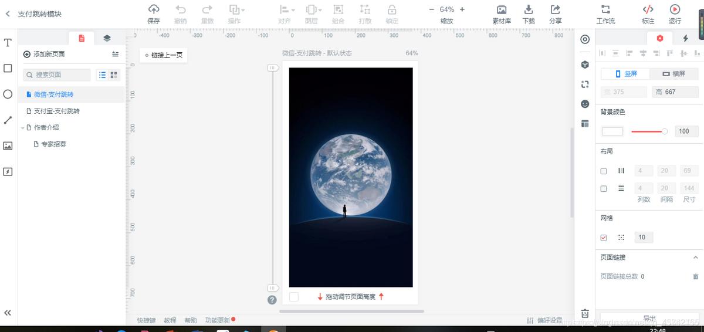Screen dimensions: 704x332
Task: Open 快捷键 shortcuts link
Action: tap(146, 320)
